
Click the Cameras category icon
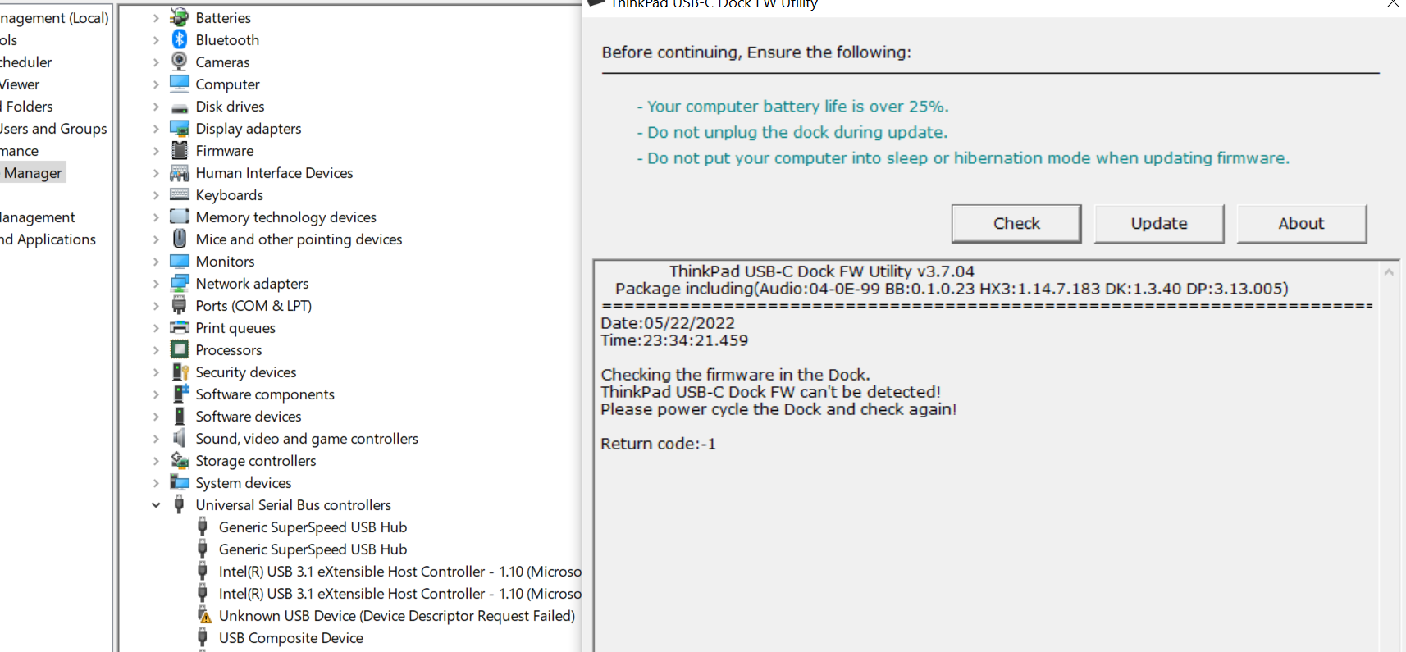coord(180,62)
